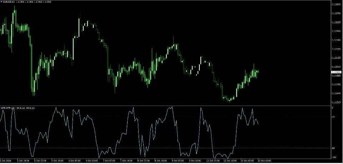Click the 1.12625 price scale label
Viewport: 343px width, 164px height.
(x=336, y=22)
